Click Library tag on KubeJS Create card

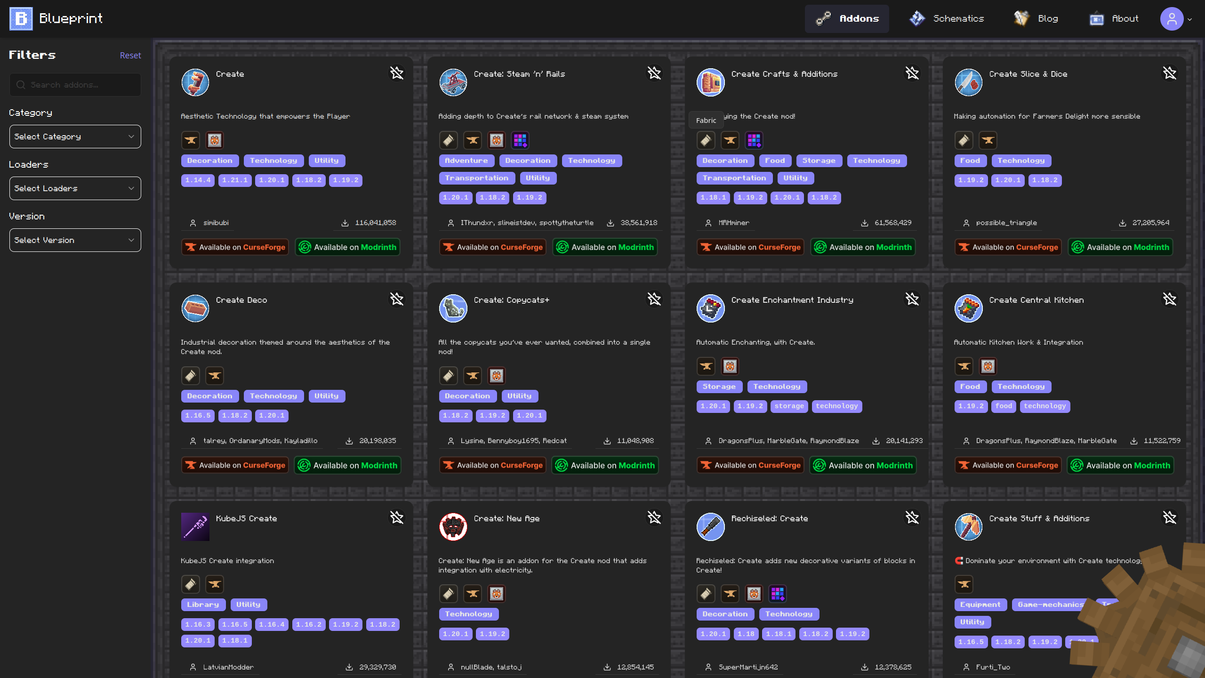click(x=203, y=605)
